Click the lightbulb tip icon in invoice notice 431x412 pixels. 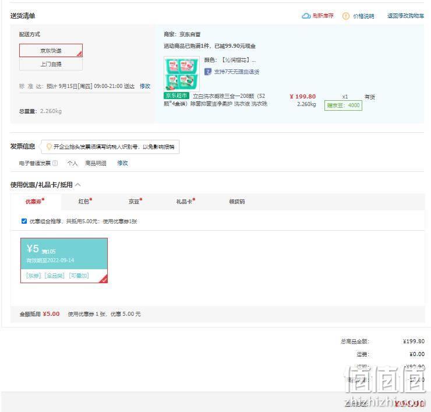(x=49, y=147)
